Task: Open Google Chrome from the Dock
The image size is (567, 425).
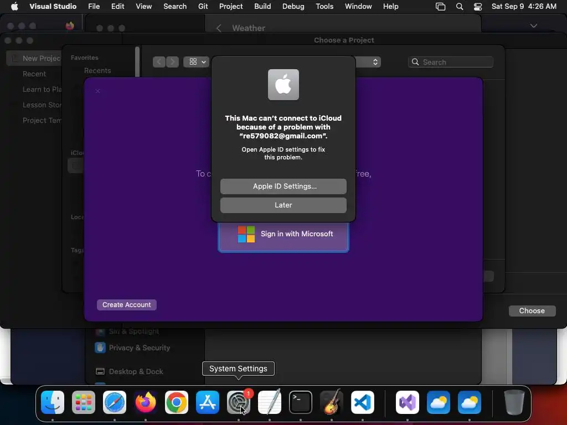Action: (177, 402)
